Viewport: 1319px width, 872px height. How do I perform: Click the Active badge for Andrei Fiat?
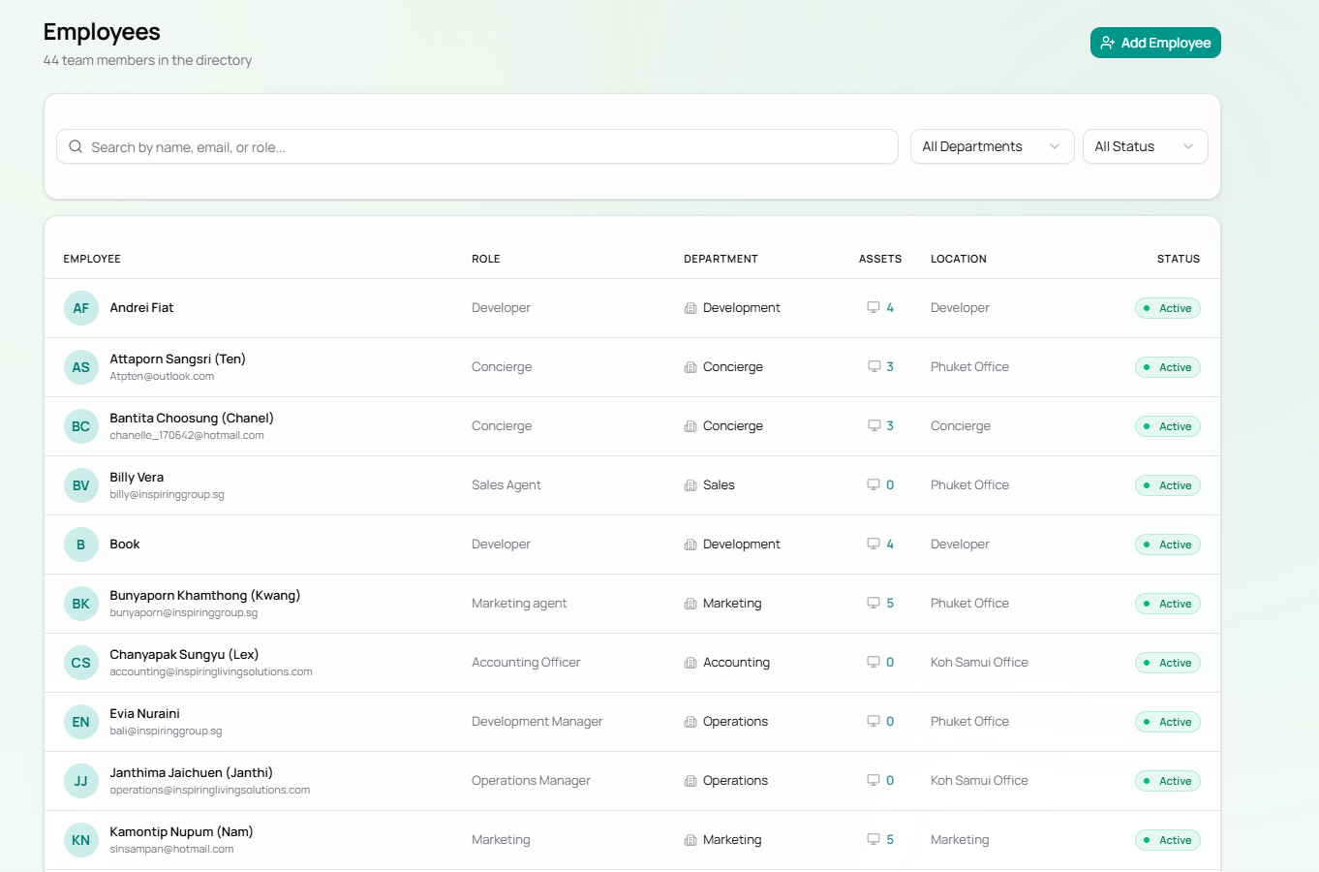pos(1168,308)
